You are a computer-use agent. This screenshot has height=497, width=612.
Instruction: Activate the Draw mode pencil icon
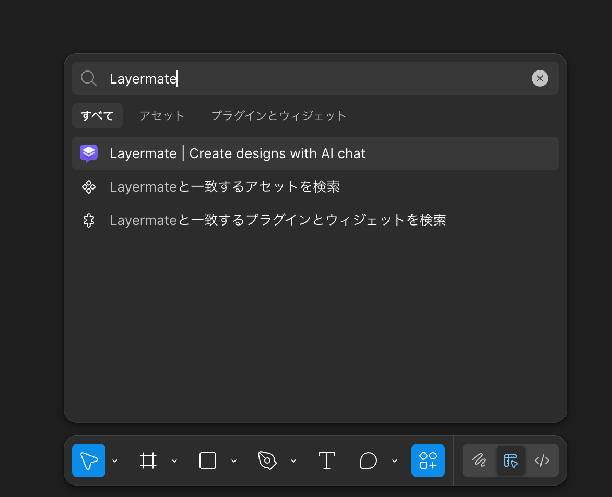pos(479,460)
